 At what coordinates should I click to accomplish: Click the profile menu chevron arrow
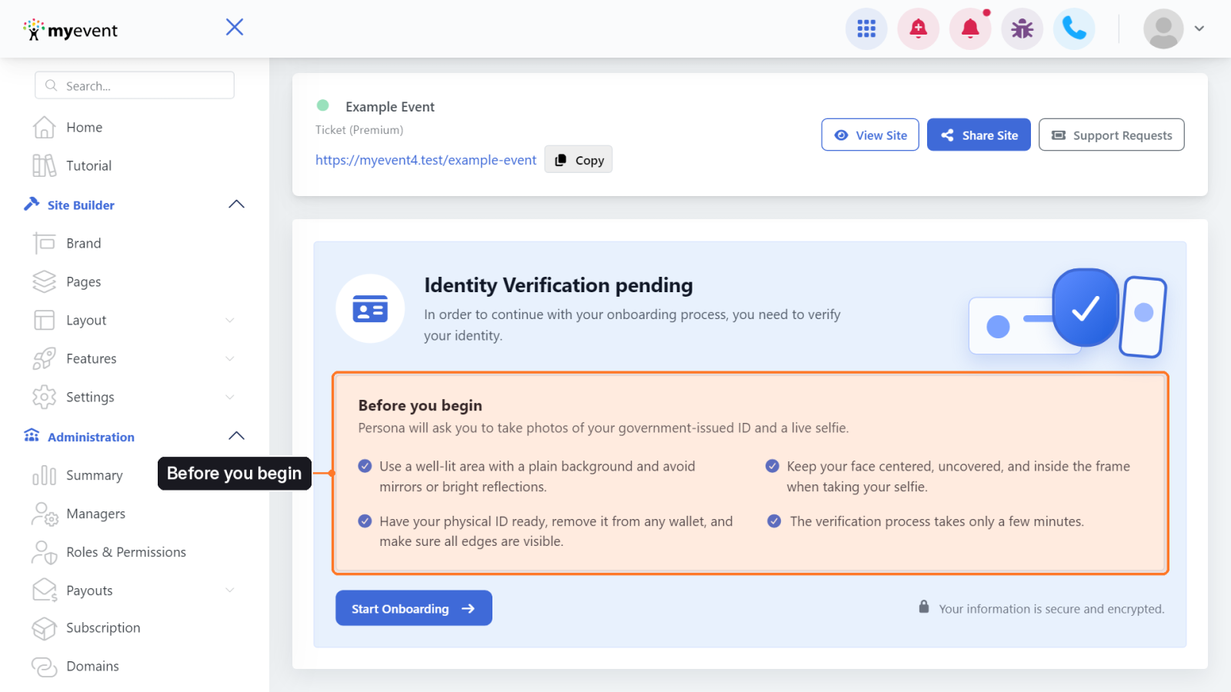coord(1199,28)
